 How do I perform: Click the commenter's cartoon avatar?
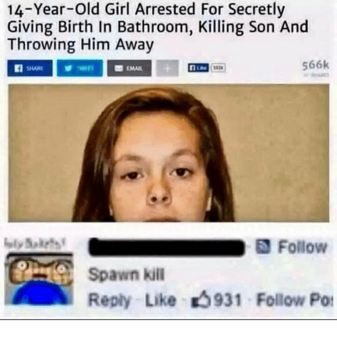pyautogui.click(x=39, y=278)
